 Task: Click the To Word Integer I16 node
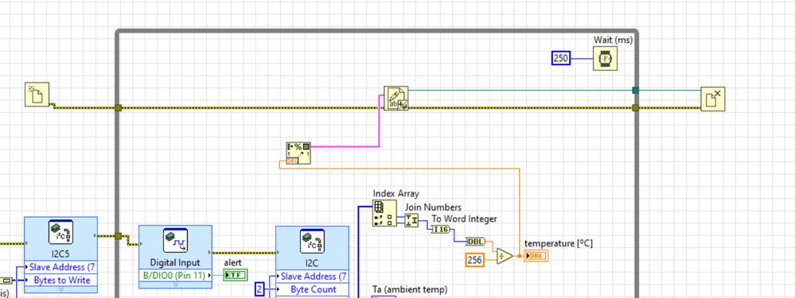coord(440,230)
